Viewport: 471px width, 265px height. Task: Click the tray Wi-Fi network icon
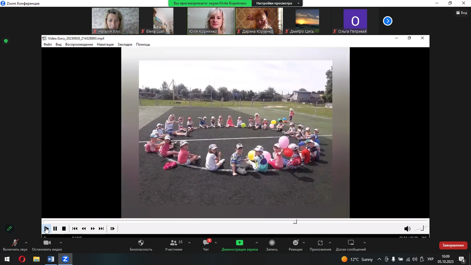pos(408,259)
